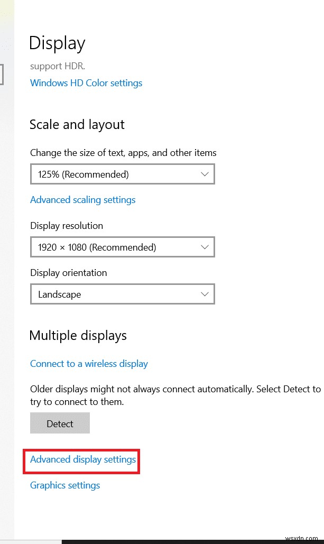Open Graphics settings link
The image size is (324, 544).
(x=65, y=485)
